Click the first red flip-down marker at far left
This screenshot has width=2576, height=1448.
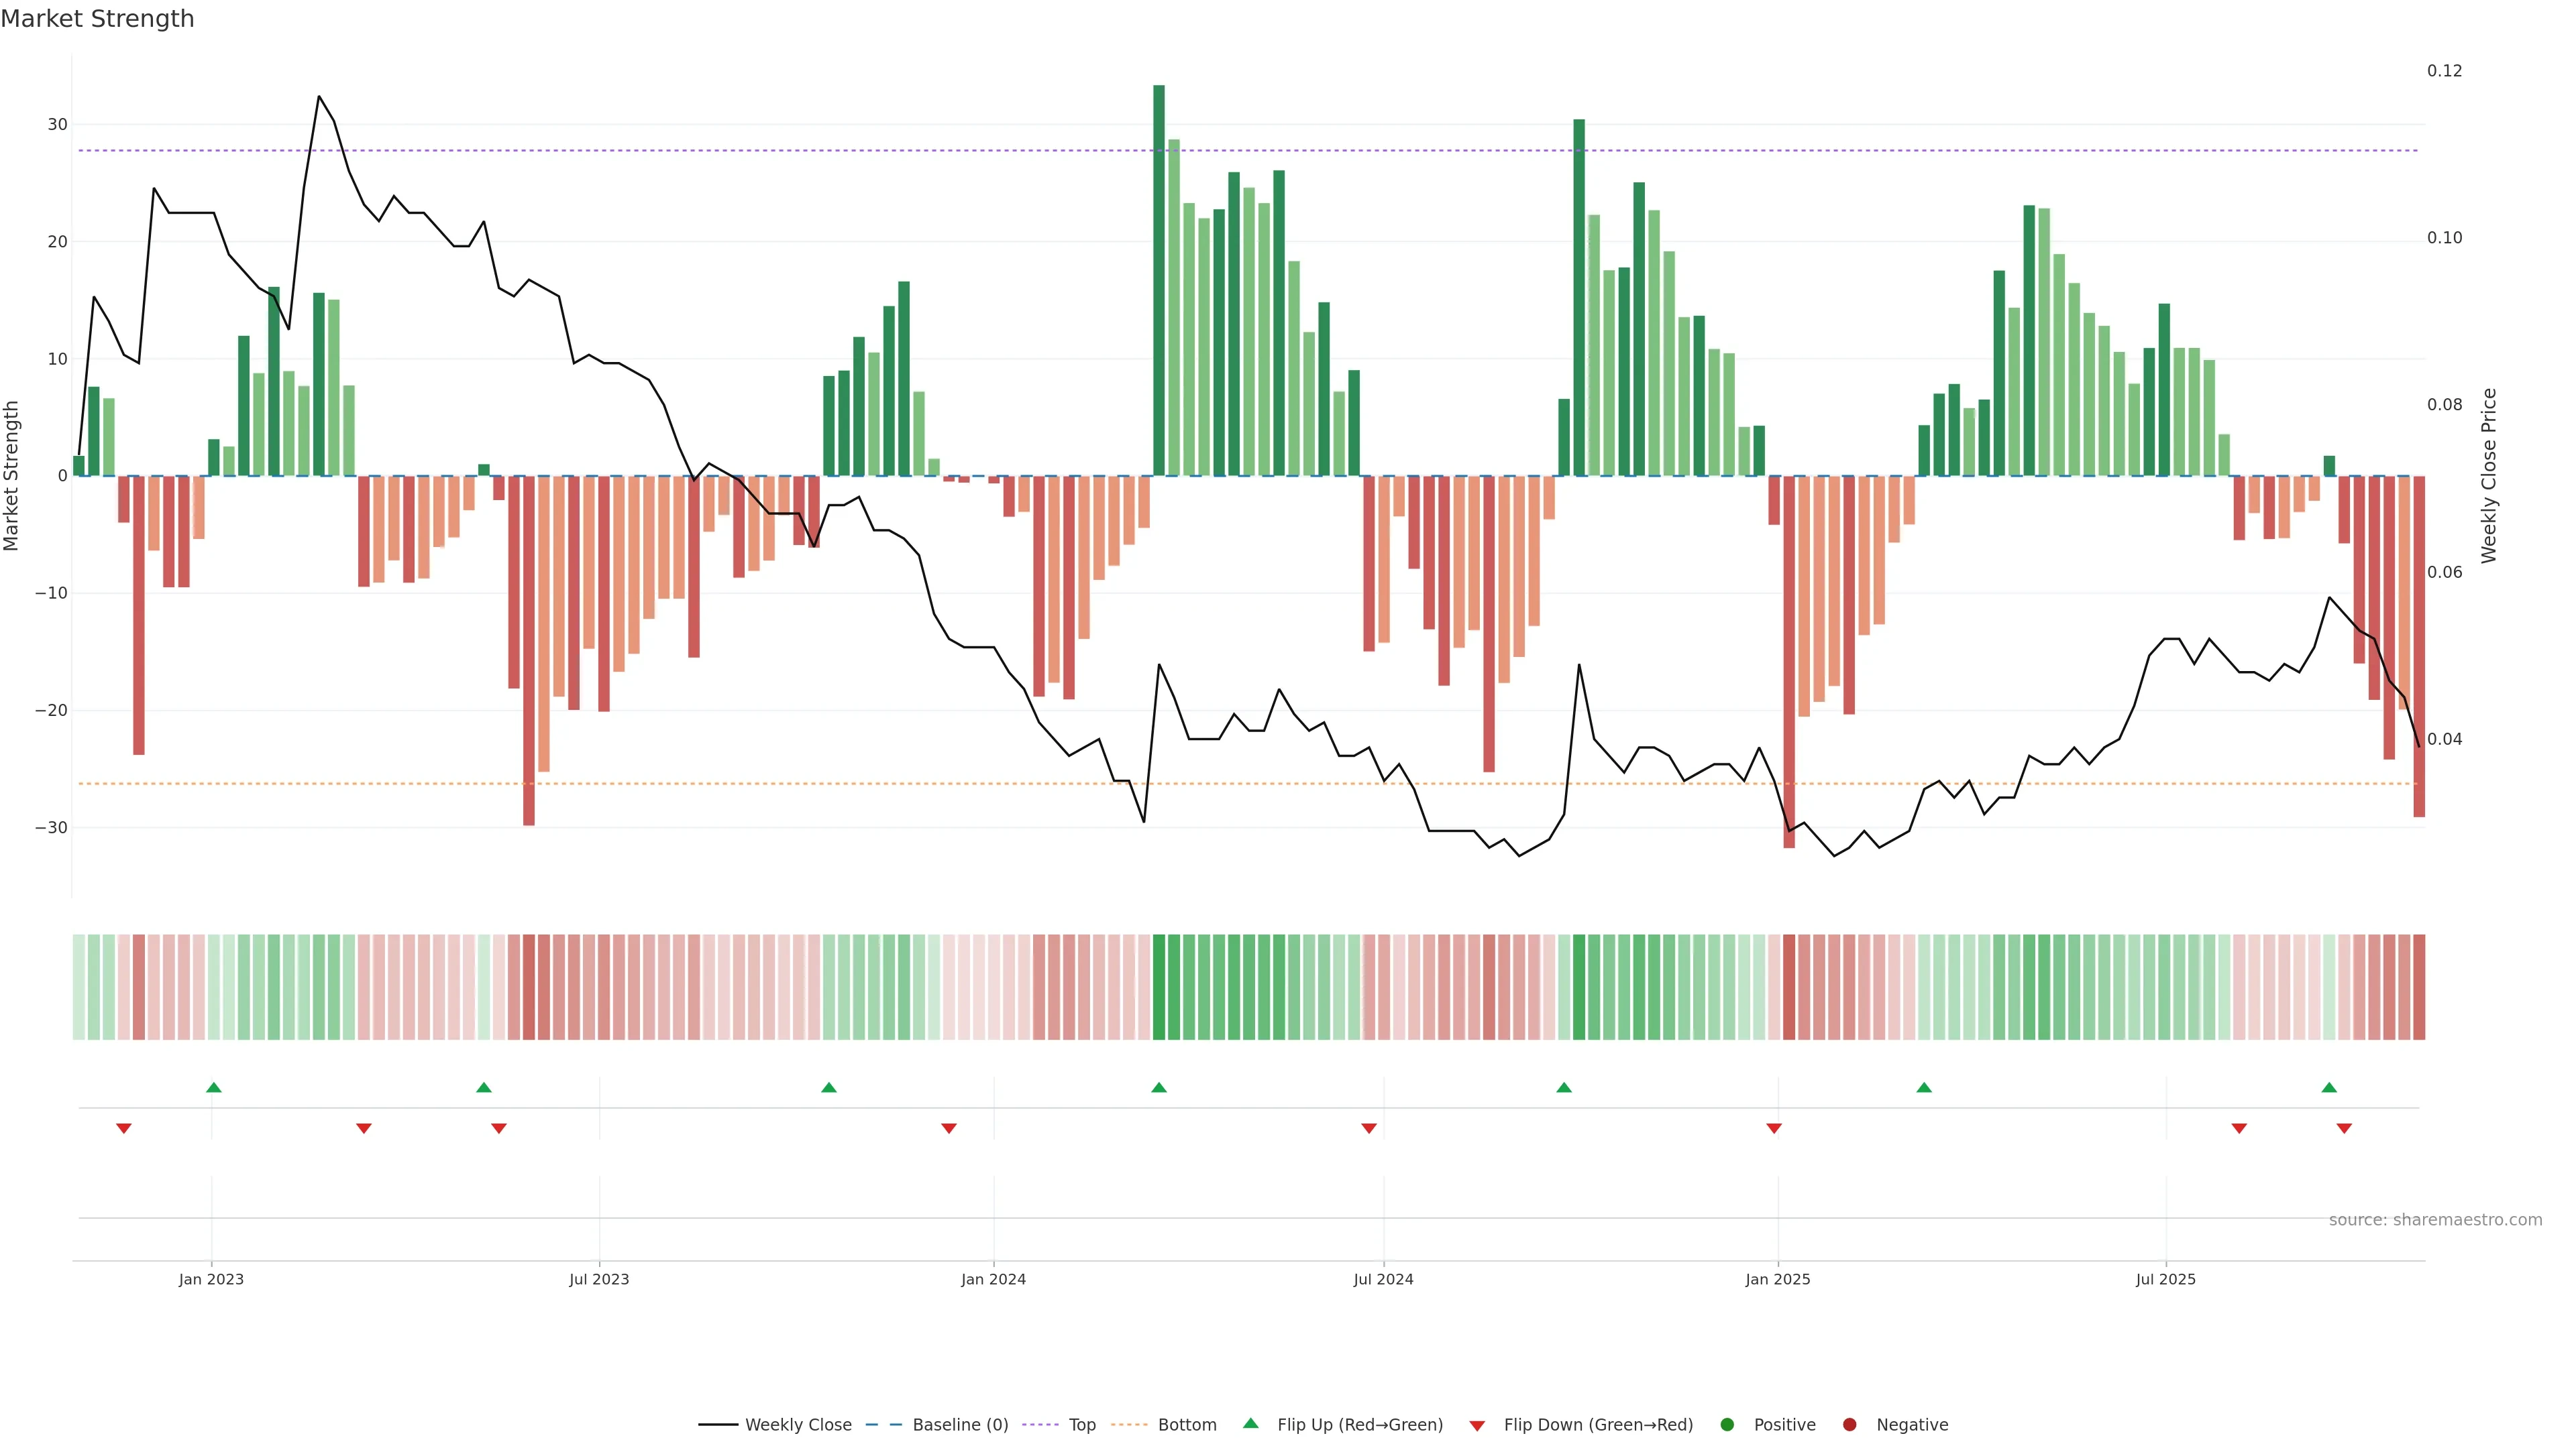click(124, 1128)
